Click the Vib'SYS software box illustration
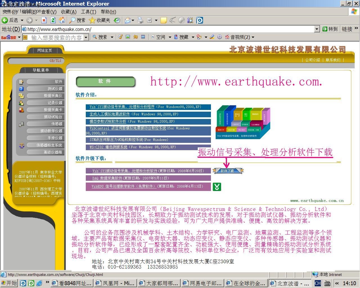 pyautogui.click(x=243, y=122)
